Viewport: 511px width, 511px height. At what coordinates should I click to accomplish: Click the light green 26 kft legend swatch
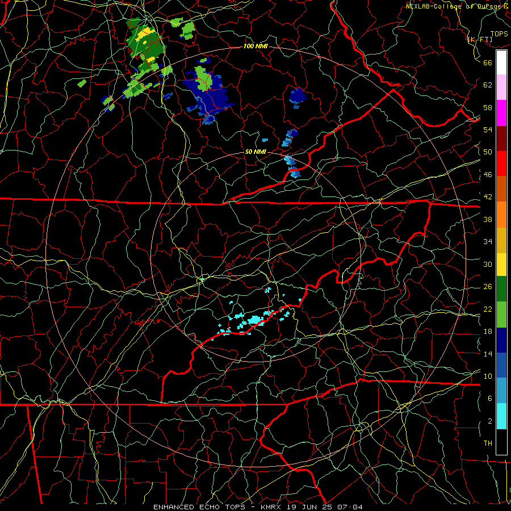pyautogui.click(x=501, y=315)
